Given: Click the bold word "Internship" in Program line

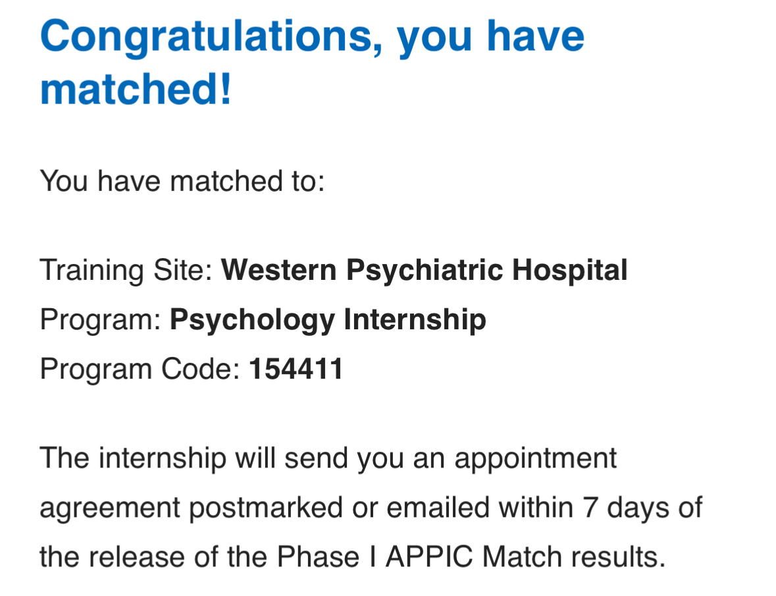Looking at the screenshot, I should (x=415, y=320).
